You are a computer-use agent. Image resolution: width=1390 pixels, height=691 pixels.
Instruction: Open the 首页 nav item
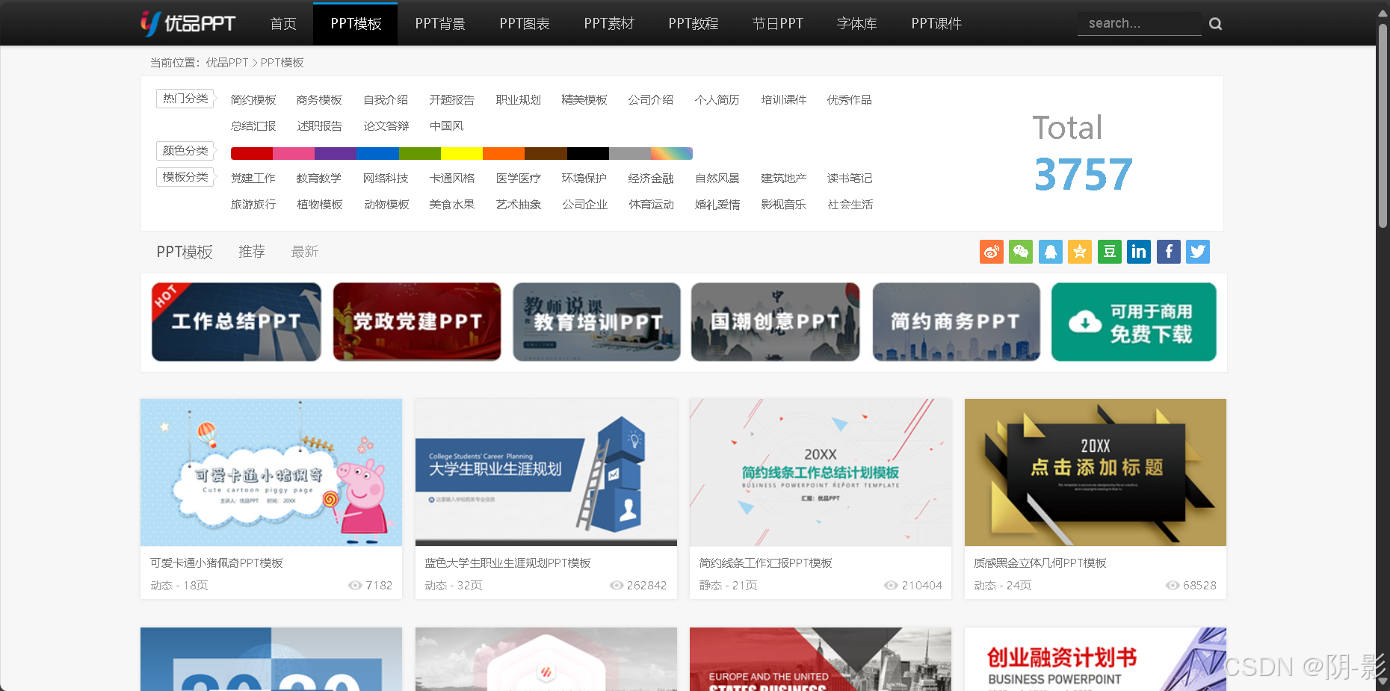click(x=282, y=24)
